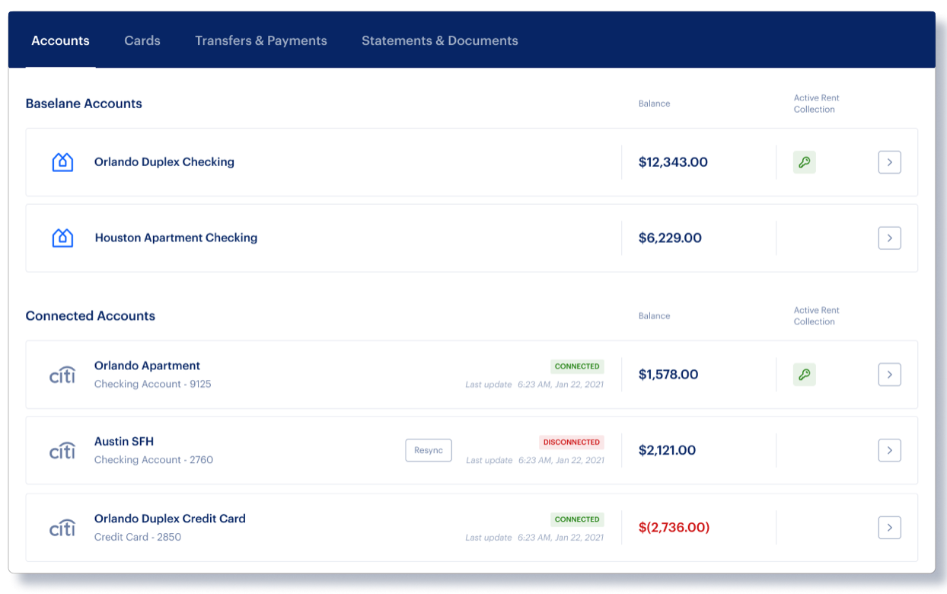Click CONNECTED badge on Orlando Apartment
The width and height of the screenshot is (947, 594).
click(577, 366)
